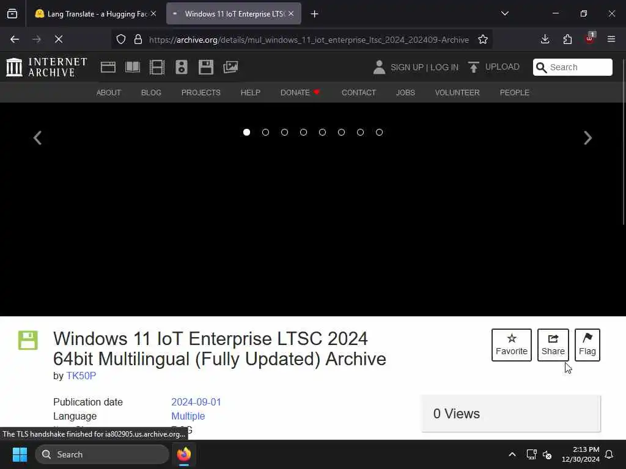
Task: Select the fourth carousel dot
Action: (x=303, y=133)
